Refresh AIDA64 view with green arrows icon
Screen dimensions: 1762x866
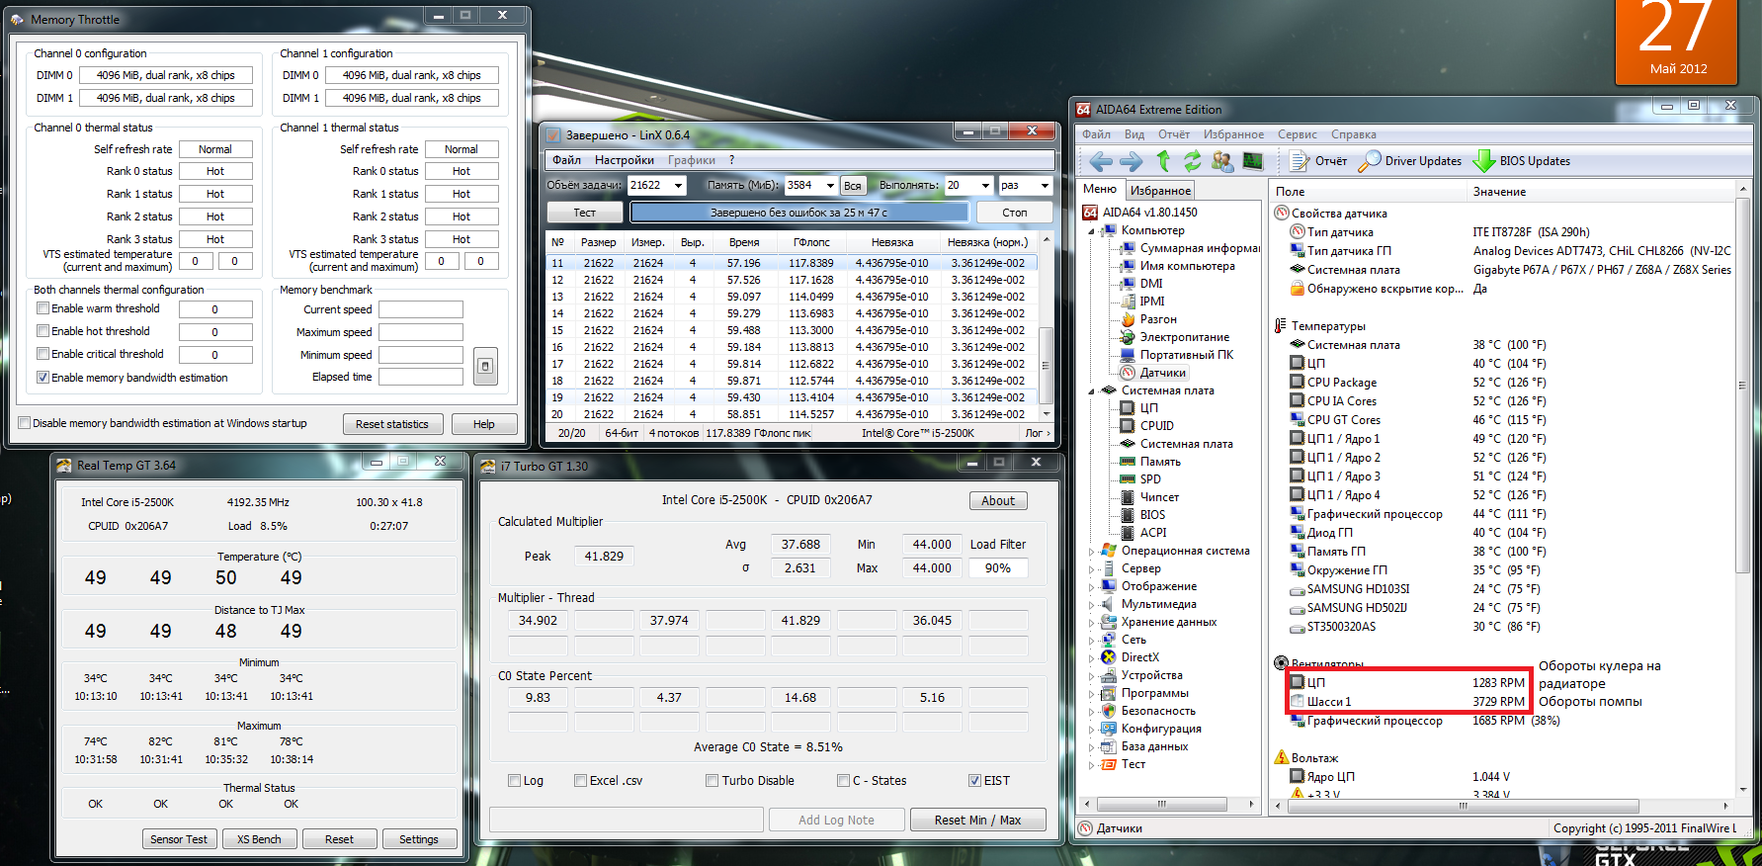coord(1192,161)
